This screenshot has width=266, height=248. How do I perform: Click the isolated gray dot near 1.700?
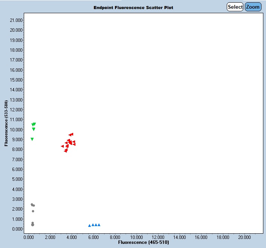click(x=33, y=211)
